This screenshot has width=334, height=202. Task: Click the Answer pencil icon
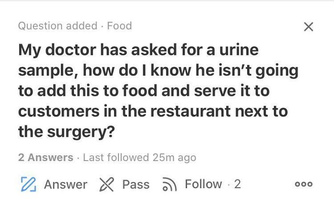[x=29, y=184]
